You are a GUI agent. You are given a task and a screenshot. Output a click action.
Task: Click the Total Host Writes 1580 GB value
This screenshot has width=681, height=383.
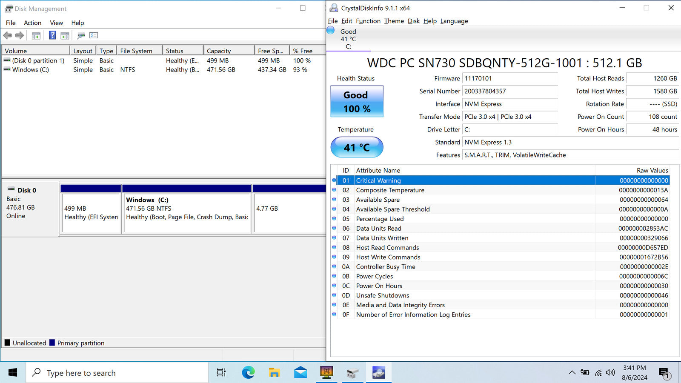tap(652, 91)
